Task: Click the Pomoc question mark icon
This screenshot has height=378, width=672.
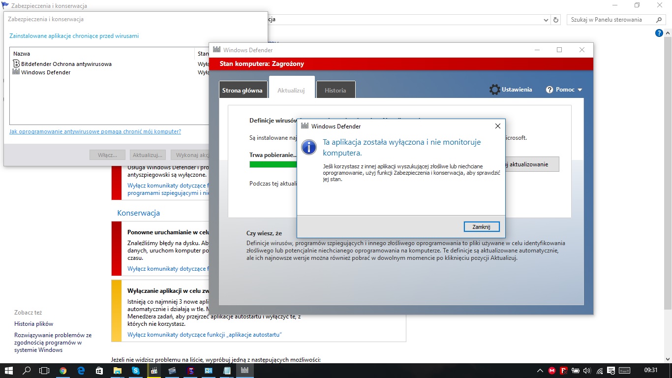Action: tap(550, 90)
